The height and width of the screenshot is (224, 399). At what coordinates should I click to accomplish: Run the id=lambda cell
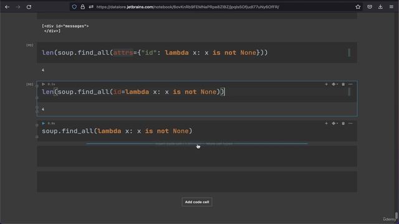pyautogui.click(x=44, y=84)
